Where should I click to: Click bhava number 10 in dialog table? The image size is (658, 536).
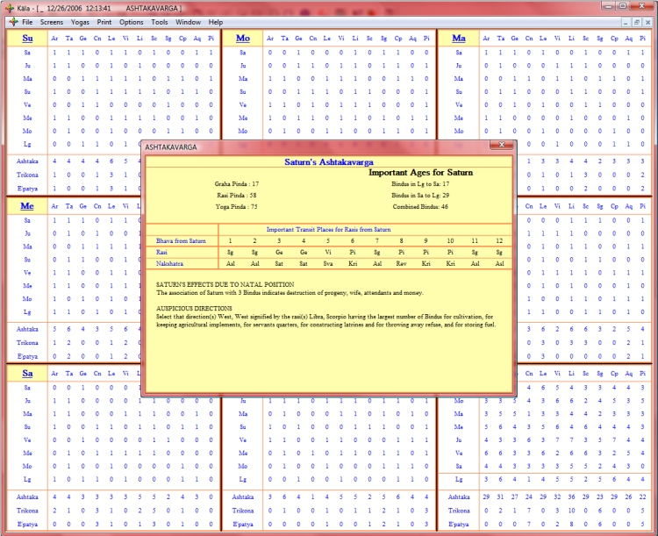450,241
